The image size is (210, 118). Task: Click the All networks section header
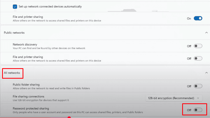click(x=12, y=73)
